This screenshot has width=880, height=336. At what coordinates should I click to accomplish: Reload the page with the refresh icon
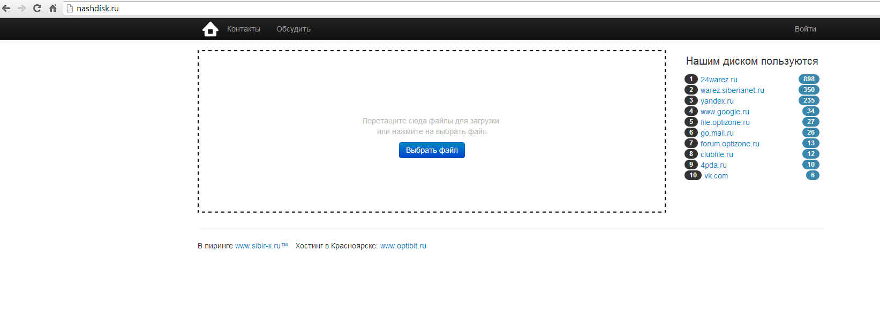(x=37, y=9)
